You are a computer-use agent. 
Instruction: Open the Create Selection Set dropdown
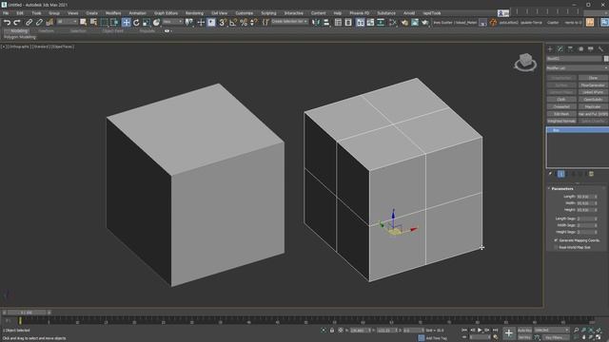[289, 22]
